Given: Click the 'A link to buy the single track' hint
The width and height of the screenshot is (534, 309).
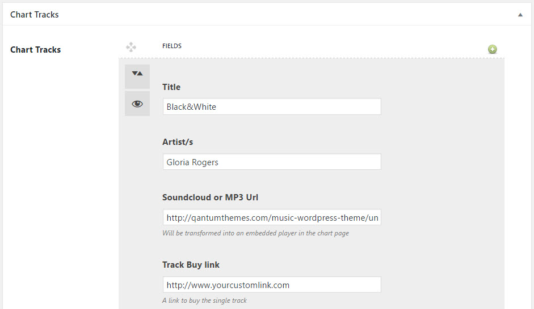Looking at the screenshot, I should pyautogui.click(x=204, y=301).
